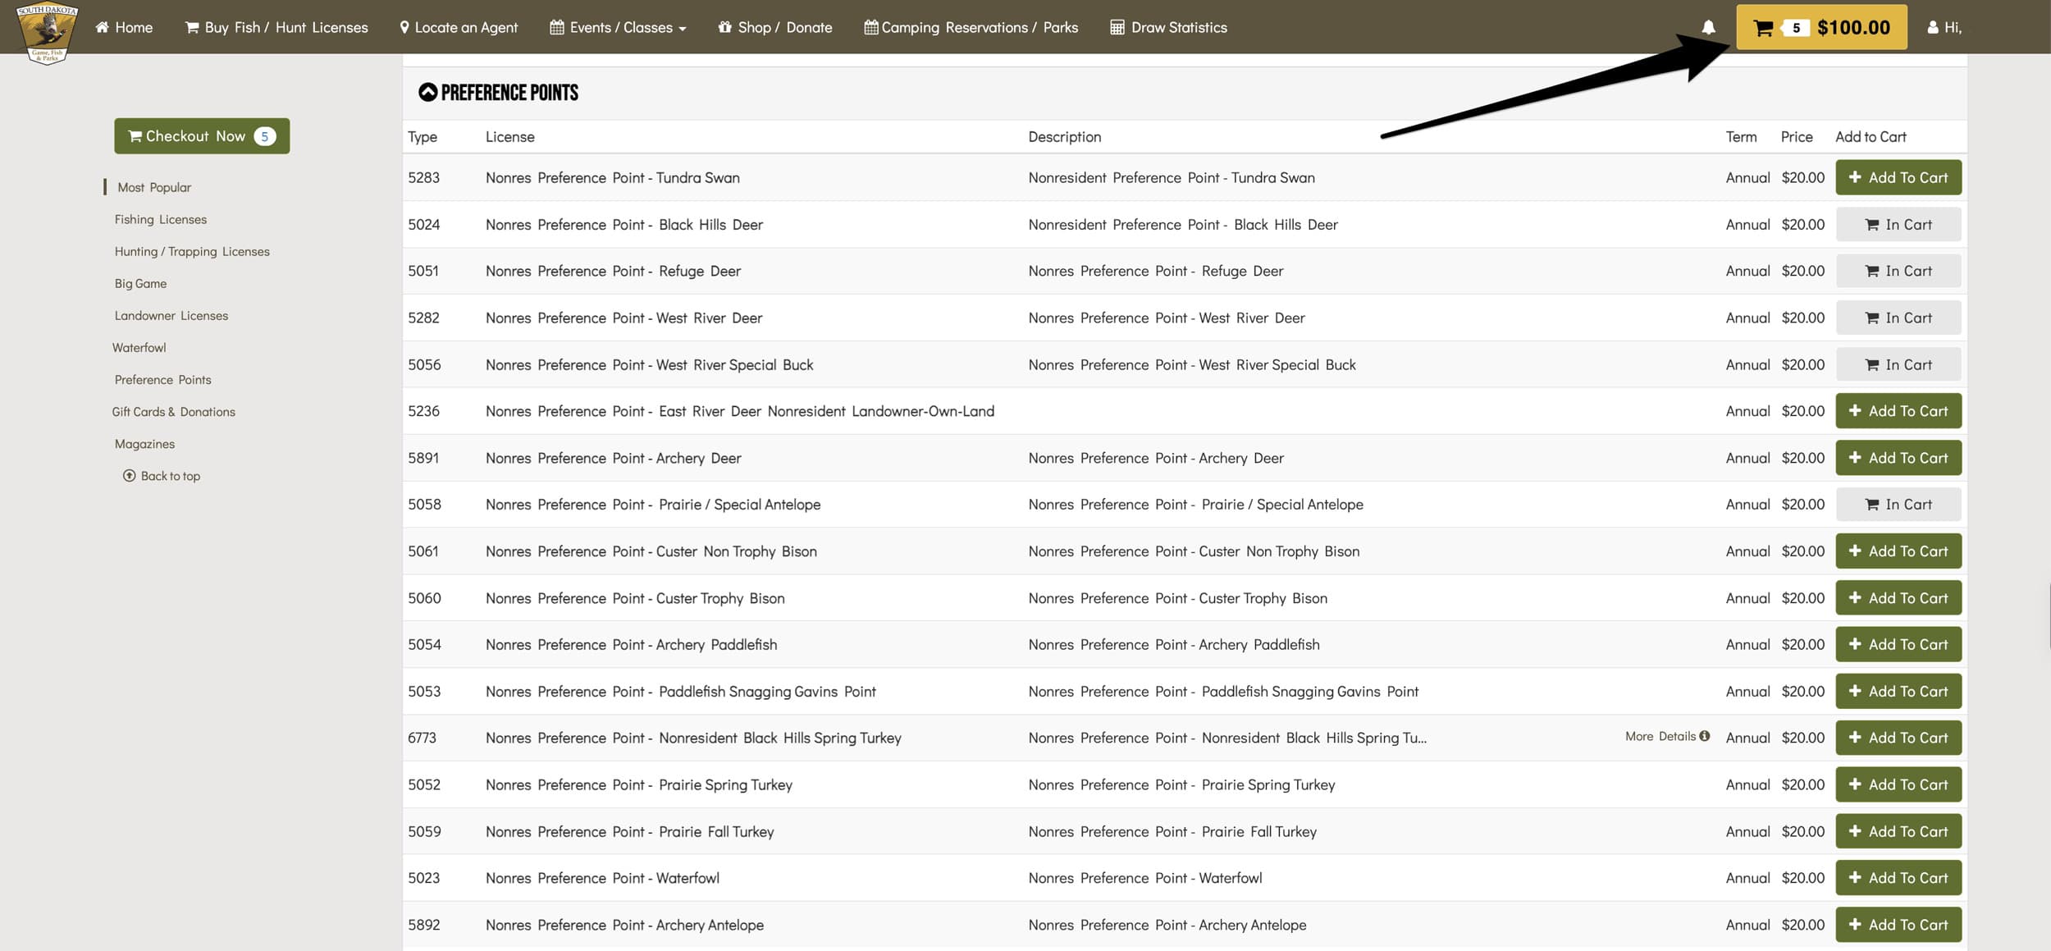Select Big Game in sidebar
This screenshot has height=951, width=2051.
140,283
